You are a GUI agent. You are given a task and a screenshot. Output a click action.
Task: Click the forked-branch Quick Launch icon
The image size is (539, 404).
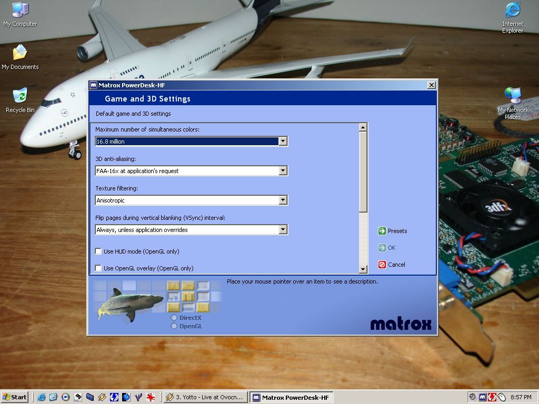pos(138,397)
